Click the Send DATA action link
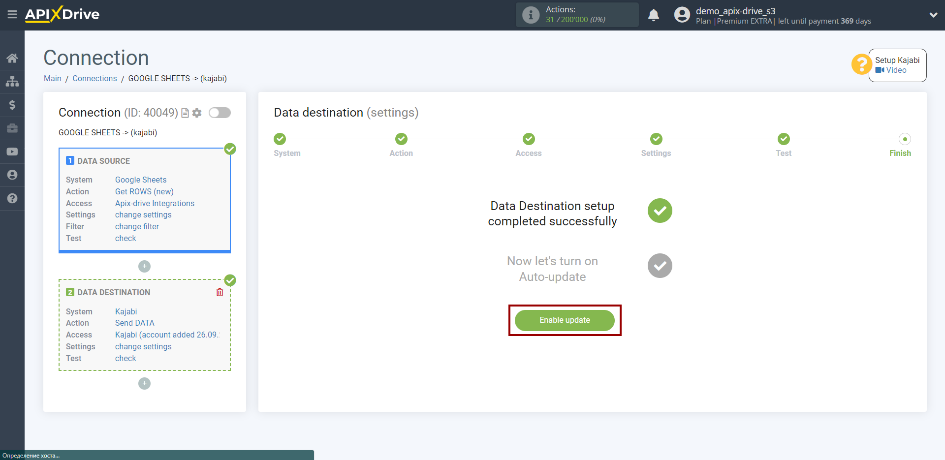The image size is (945, 460). pos(135,323)
